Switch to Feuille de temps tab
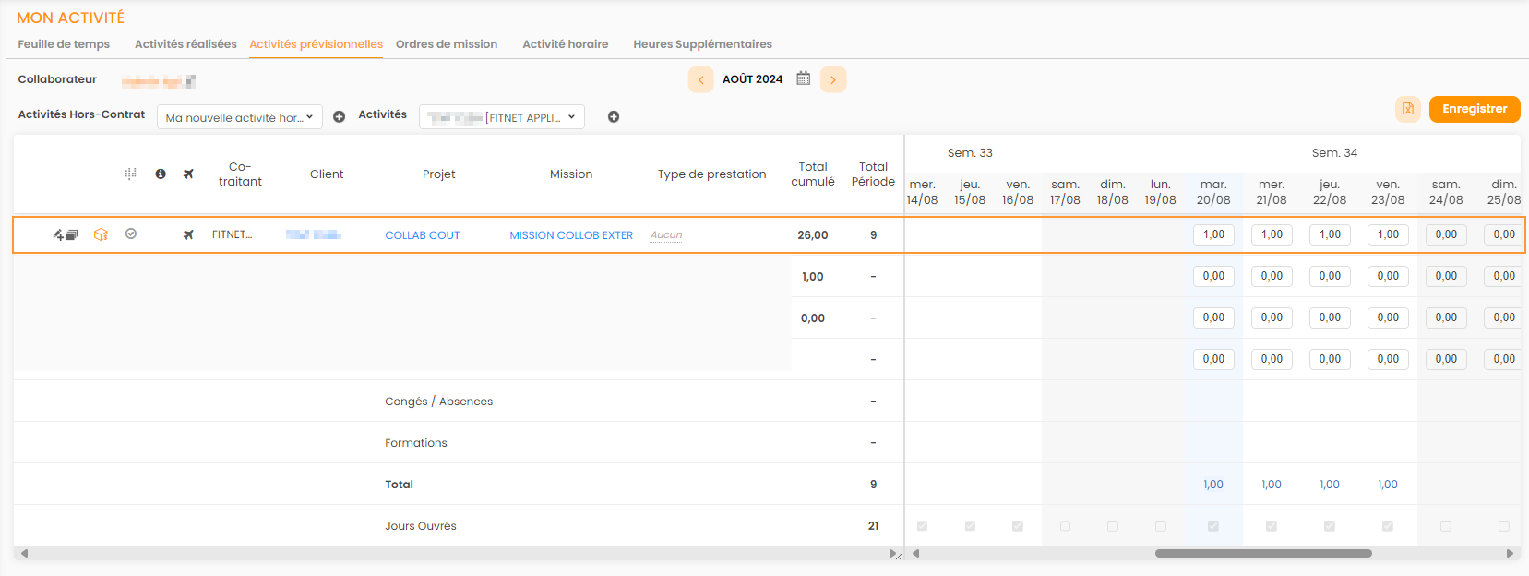Image resolution: width=1529 pixels, height=576 pixels. pyautogui.click(x=64, y=44)
